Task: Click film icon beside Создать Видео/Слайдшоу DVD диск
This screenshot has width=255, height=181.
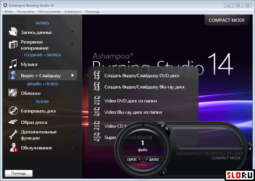Action: pyautogui.click(x=97, y=75)
